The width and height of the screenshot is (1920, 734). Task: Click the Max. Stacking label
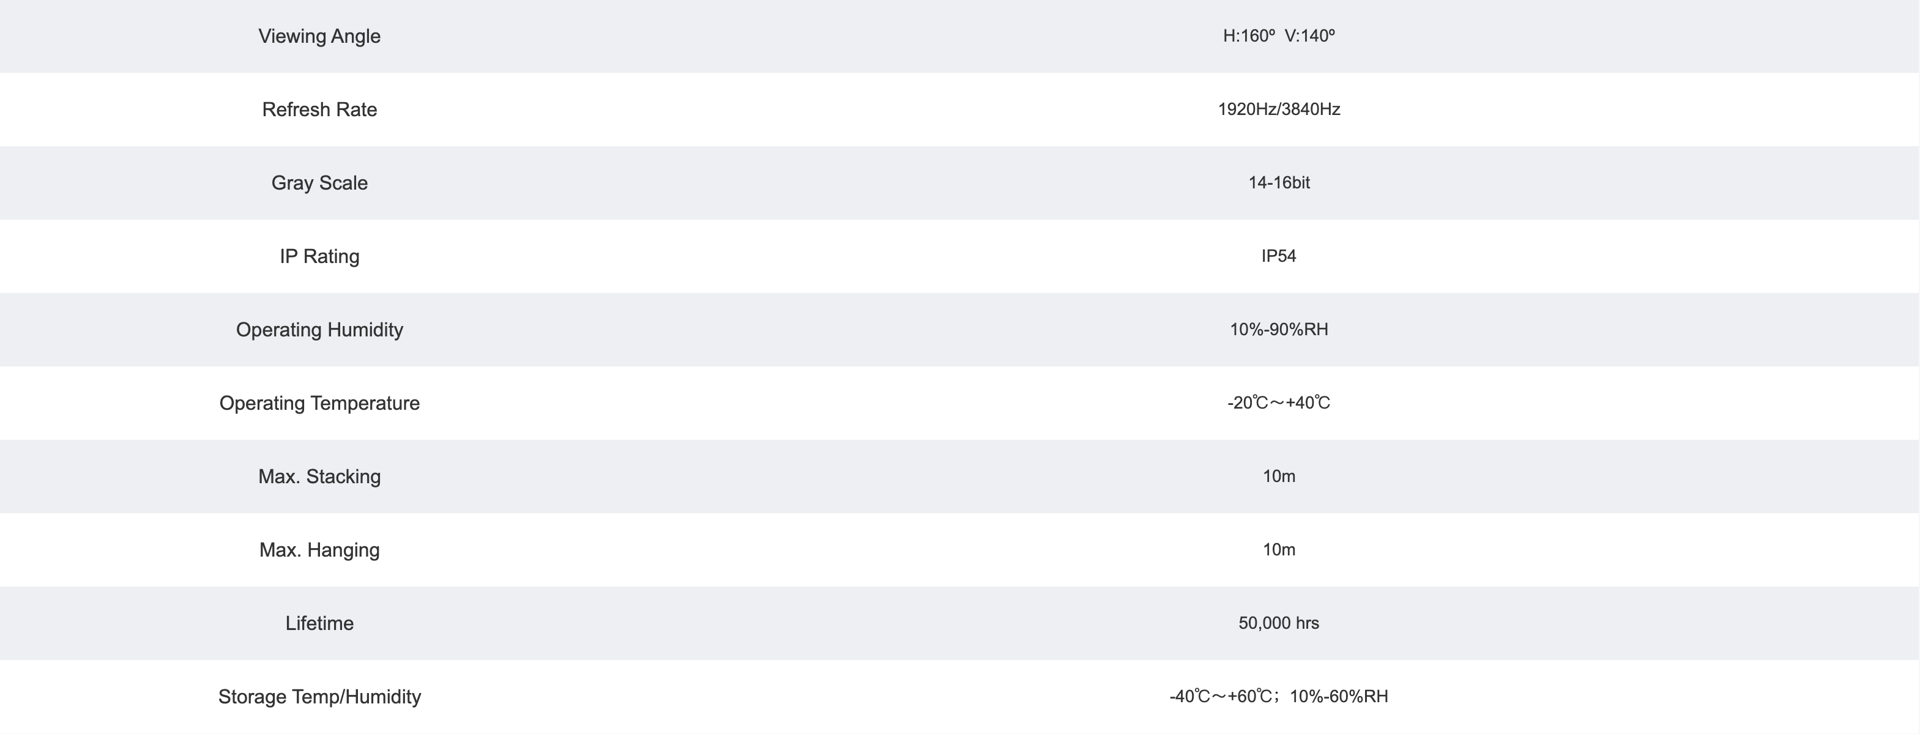(319, 477)
